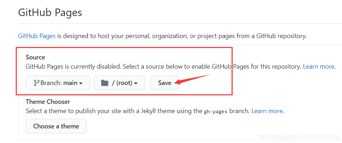Click the git branch icon in Branch selector
The height and width of the screenshot is (143, 342).
coord(36,83)
